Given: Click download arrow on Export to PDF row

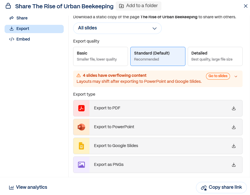Looking at the screenshot, I should point(234,108).
